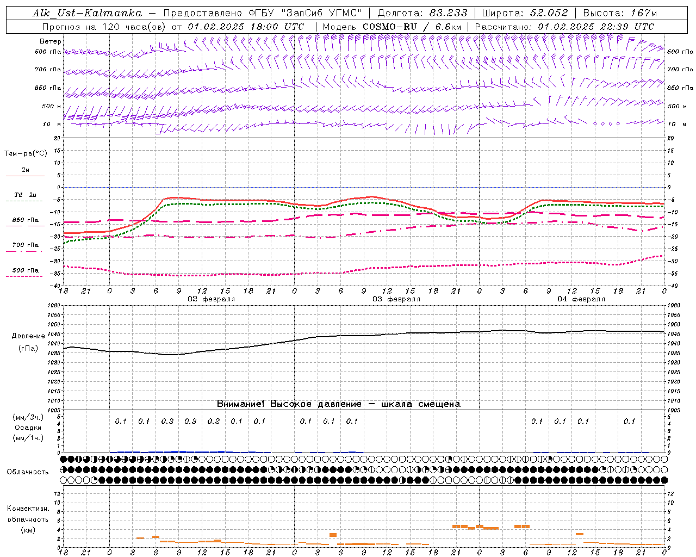The height and width of the screenshot is (557, 696).
Task: Click the '02 февраля' date label
Action: tap(212, 299)
